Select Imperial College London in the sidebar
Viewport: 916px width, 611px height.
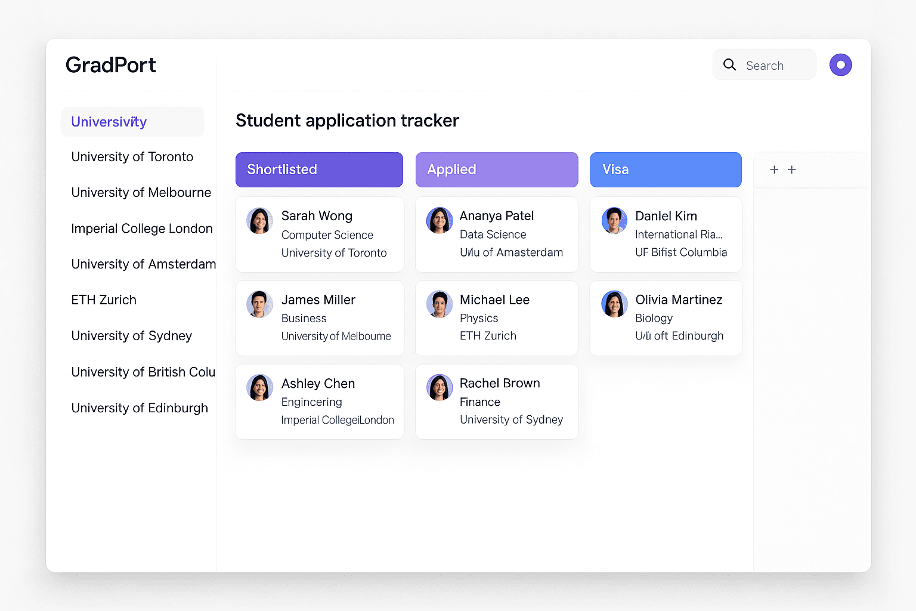pyautogui.click(x=142, y=229)
